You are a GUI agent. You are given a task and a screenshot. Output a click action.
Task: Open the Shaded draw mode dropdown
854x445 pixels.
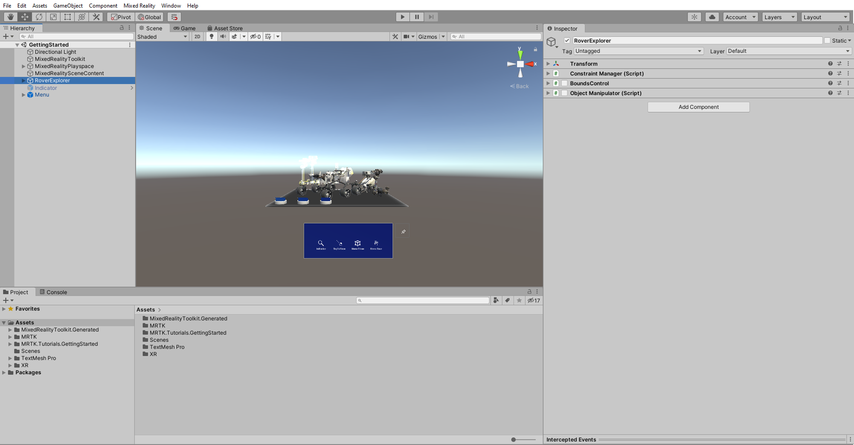(162, 37)
